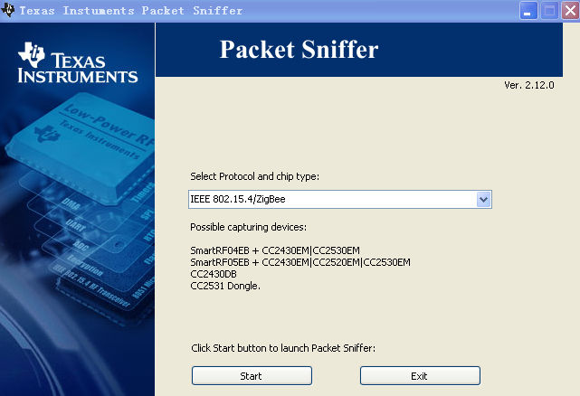Image resolution: width=580 pixels, height=396 pixels.
Task: Click the Texas Instruments logo
Action: click(x=78, y=63)
